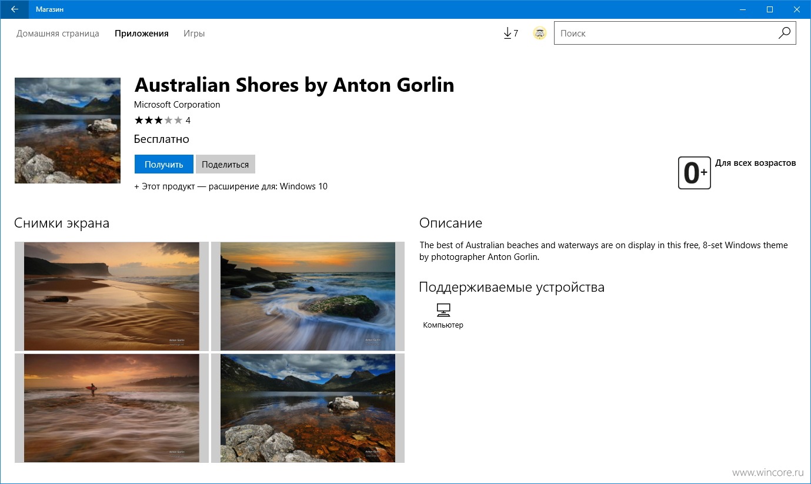Click the Снимки экрана heading
Viewport: 811px width, 484px height.
(62, 223)
